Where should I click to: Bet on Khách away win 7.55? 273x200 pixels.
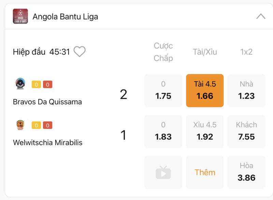[246, 131]
